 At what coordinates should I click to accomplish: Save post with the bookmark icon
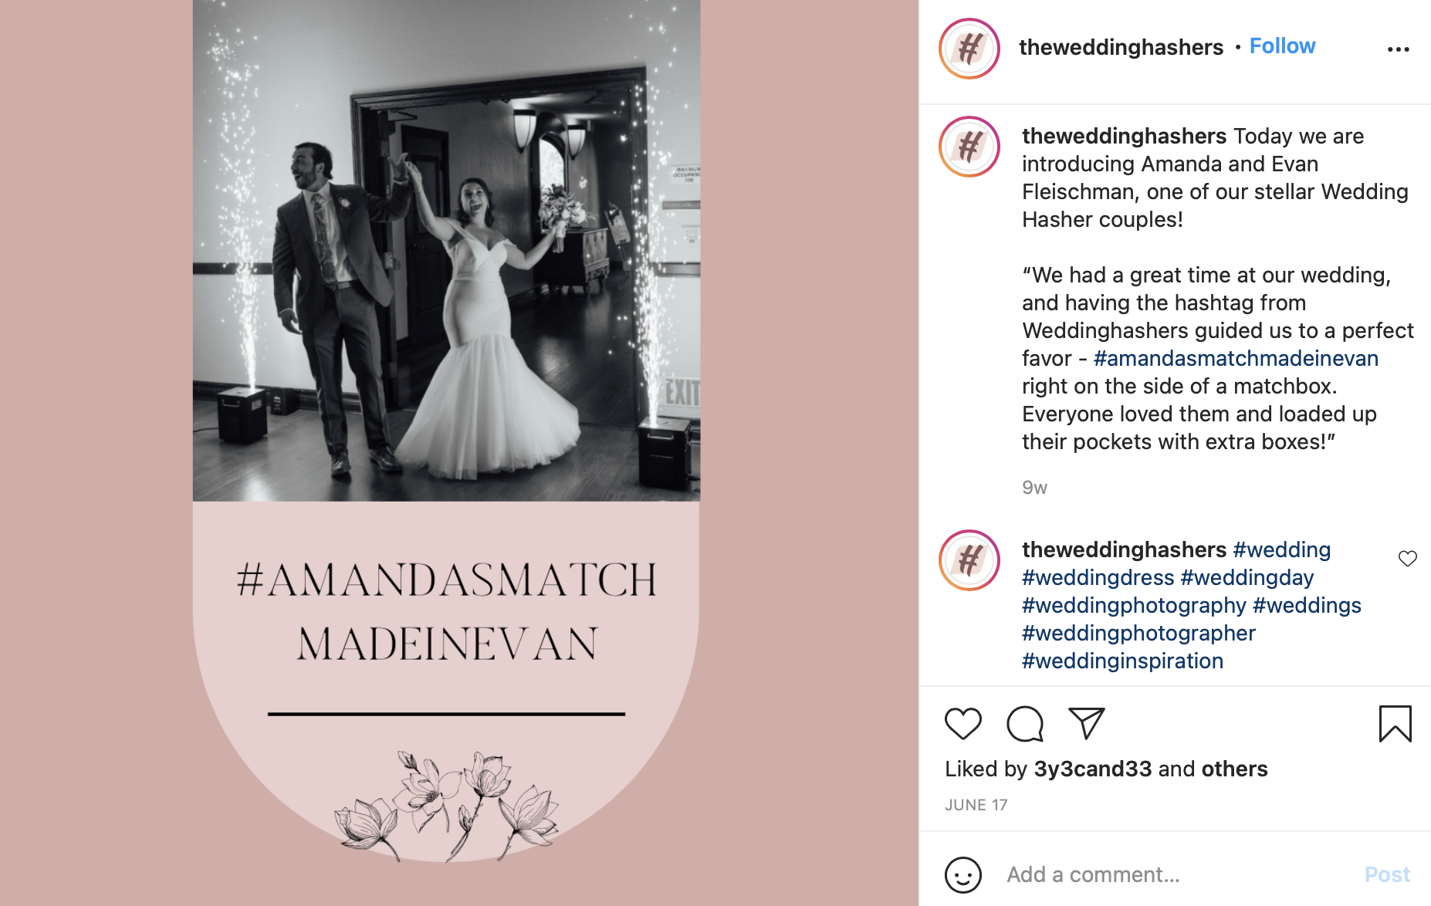click(1395, 724)
